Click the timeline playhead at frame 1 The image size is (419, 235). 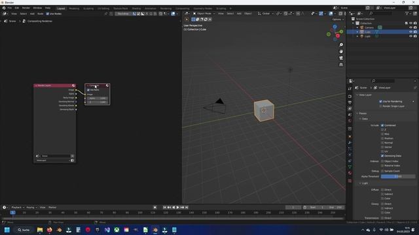pyautogui.click(x=12, y=213)
